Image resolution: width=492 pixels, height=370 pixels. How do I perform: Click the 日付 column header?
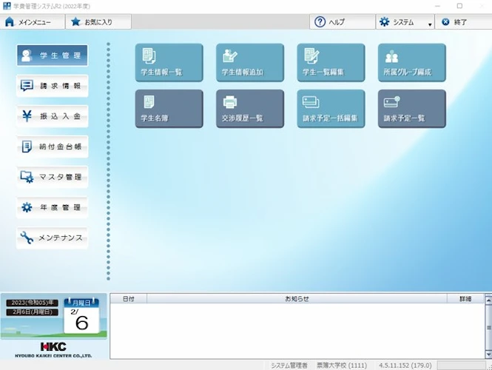pyautogui.click(x=128, y=299)
